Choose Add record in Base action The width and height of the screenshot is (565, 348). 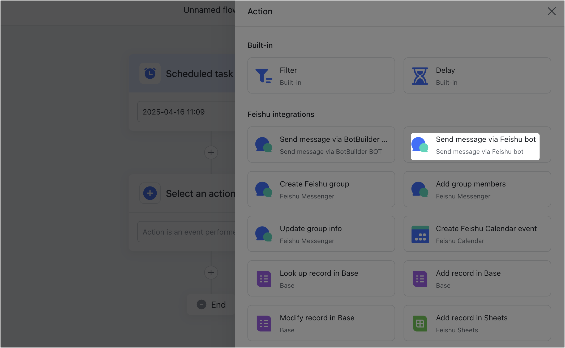coord(477,278)
